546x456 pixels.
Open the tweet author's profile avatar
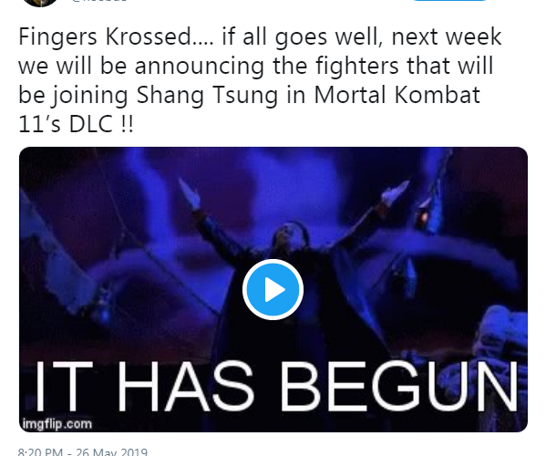(x=40, y=3)
